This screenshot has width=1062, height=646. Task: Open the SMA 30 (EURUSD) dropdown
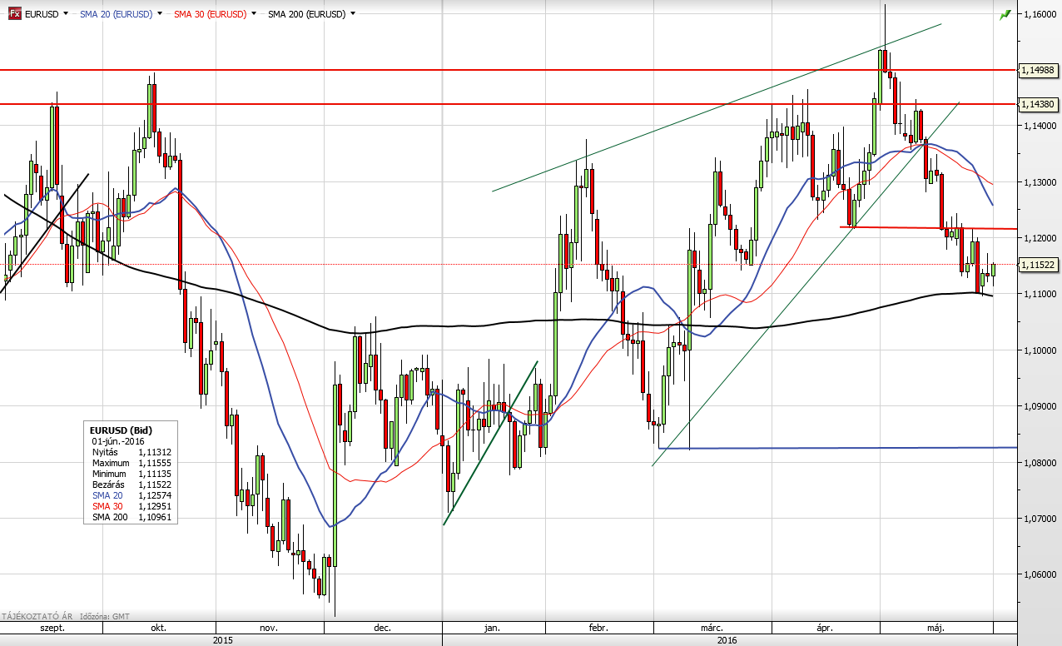[x=253, y=14]
